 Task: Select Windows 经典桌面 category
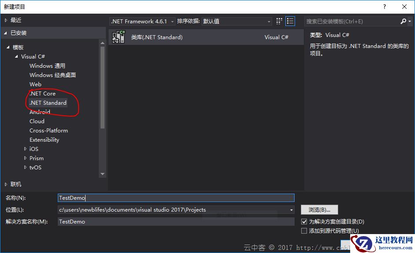52,75
